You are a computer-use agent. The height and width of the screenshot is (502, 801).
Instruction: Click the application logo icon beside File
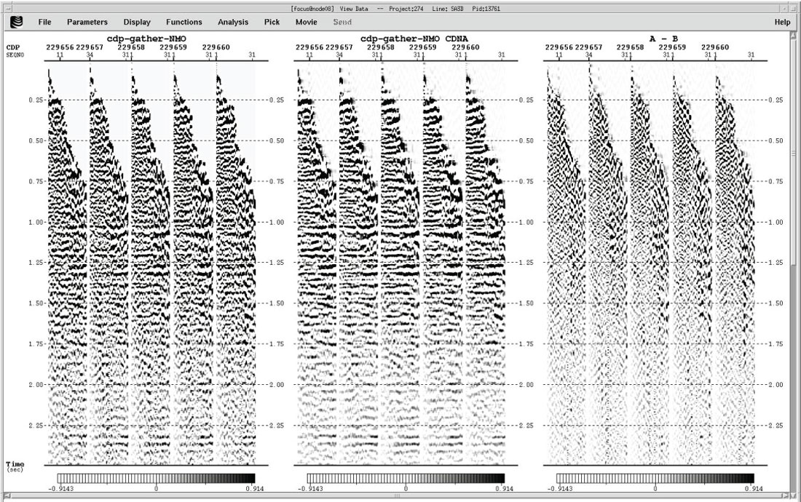pyautogui.click(x=16, y=22)
